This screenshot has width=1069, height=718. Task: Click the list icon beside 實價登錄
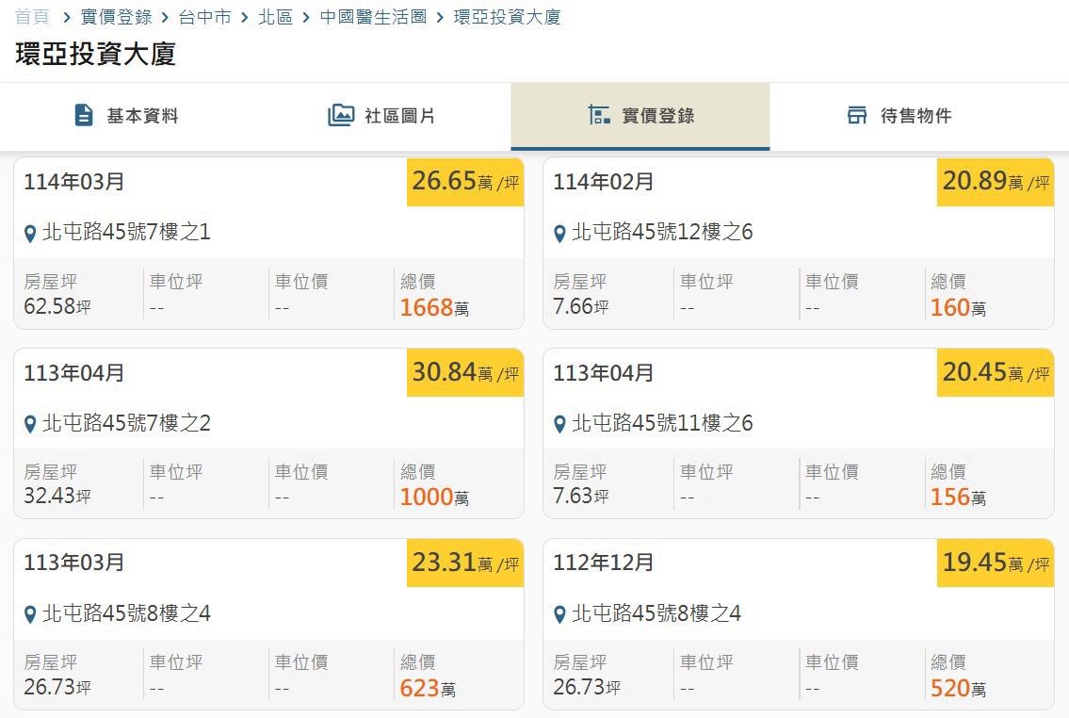tap(599, 115)
